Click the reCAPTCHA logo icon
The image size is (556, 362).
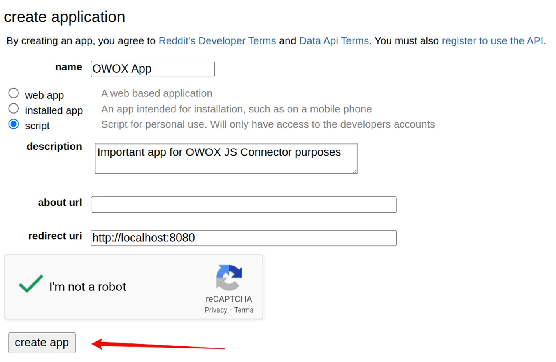pos(229,278)
